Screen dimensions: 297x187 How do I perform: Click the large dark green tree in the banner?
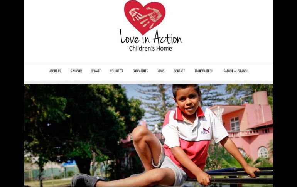tap(79, 123)
